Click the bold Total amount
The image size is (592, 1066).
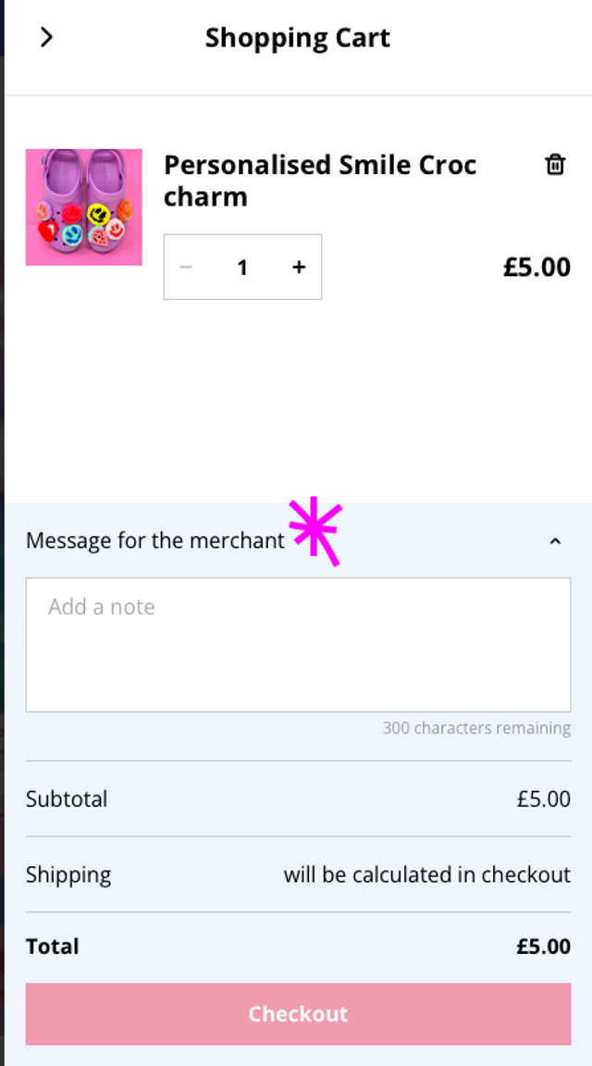click(x=543, y=947)
